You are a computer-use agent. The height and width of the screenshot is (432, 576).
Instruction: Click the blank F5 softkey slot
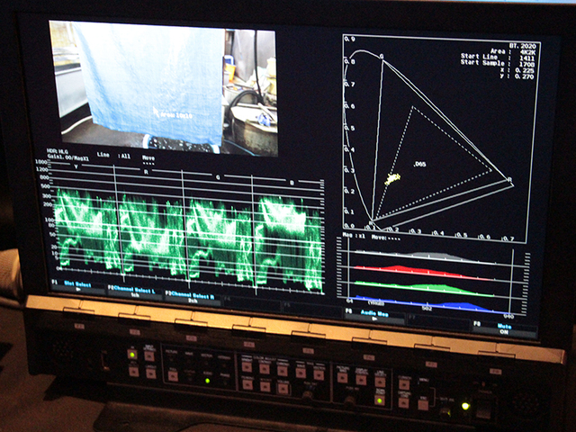coord(312,308)
